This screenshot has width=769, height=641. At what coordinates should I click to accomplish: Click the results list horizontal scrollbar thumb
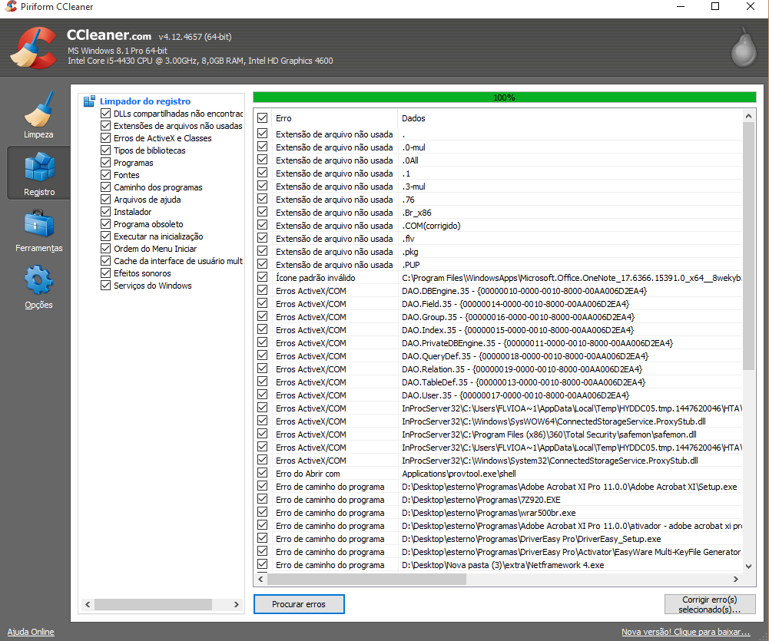click(367, 580)
